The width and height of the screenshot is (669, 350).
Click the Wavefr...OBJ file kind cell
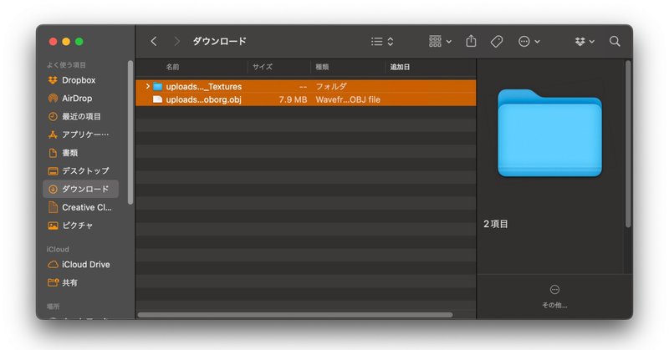pos(348,99)
